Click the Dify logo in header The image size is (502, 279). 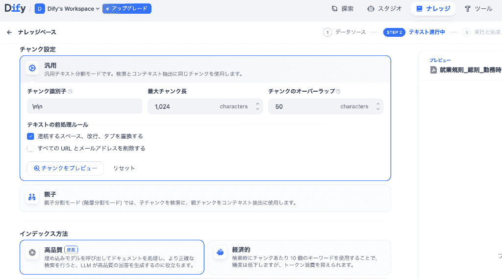click(15, 8)
